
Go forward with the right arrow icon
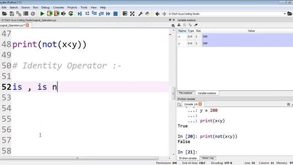tap(164, 14)
